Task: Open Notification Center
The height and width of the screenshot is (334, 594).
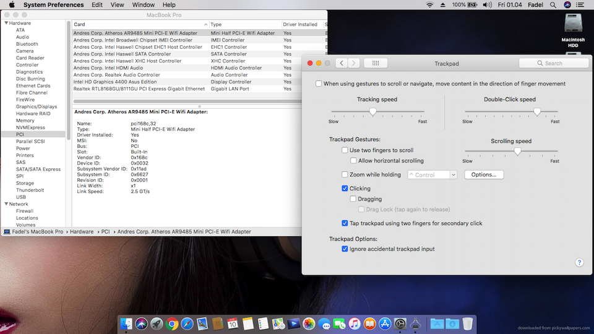Action: [580, 5]
